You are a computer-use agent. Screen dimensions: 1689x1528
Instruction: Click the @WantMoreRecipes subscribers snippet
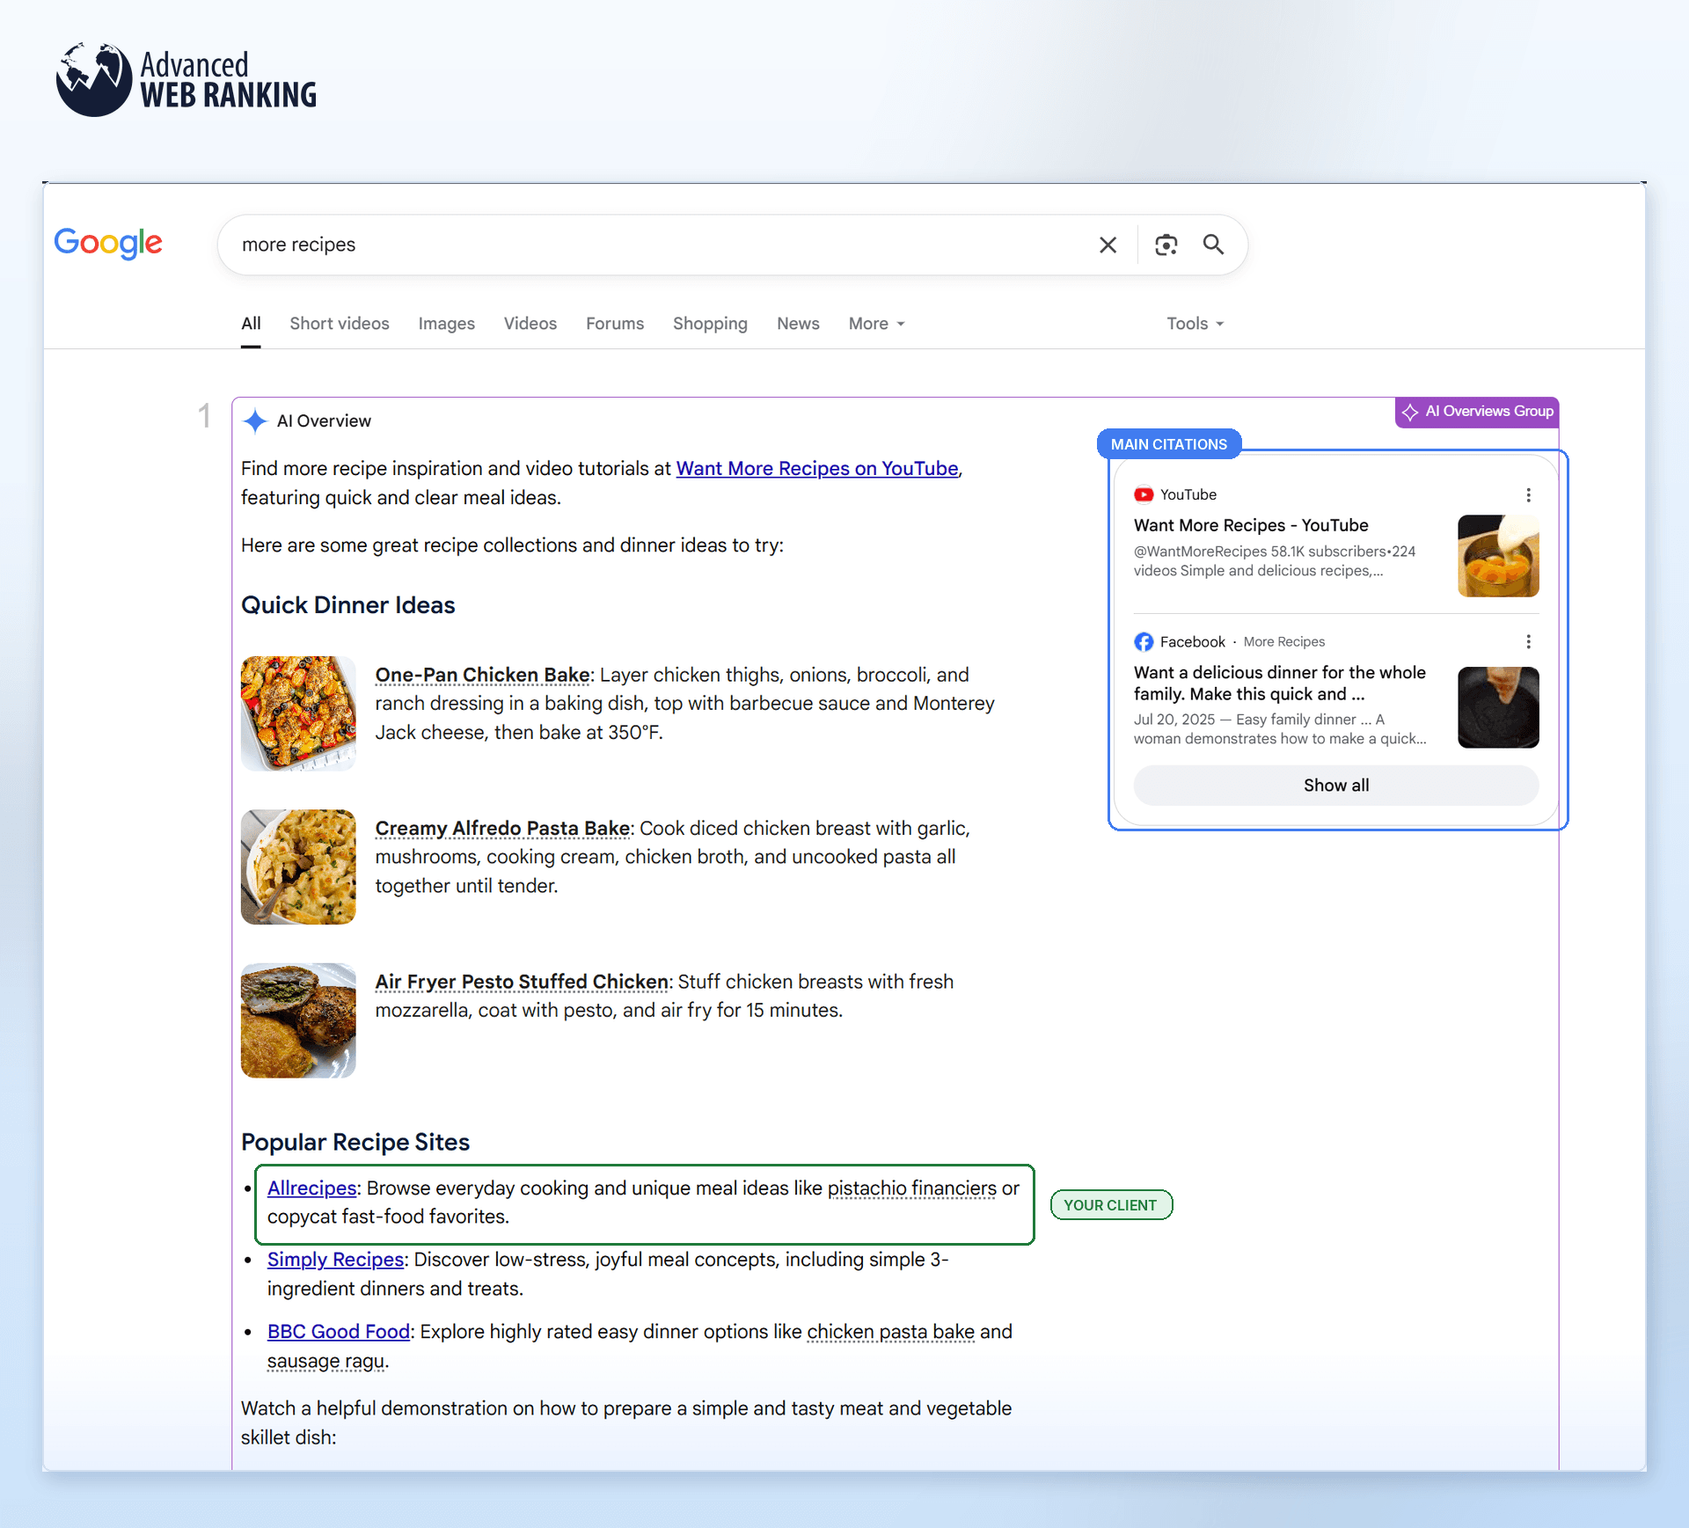point(1275,561)
